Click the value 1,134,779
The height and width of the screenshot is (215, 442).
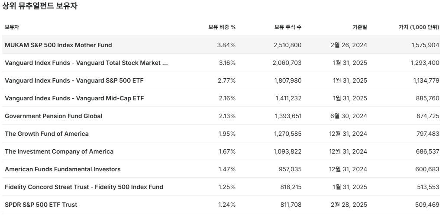426,80
